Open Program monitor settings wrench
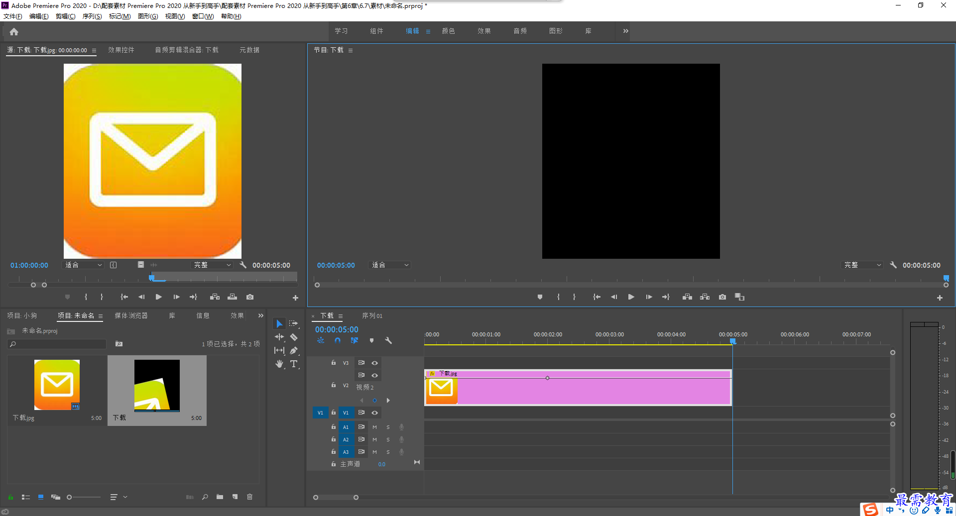Image resolution: width=956 pixels, height=516 pixels. pos(893,265)
